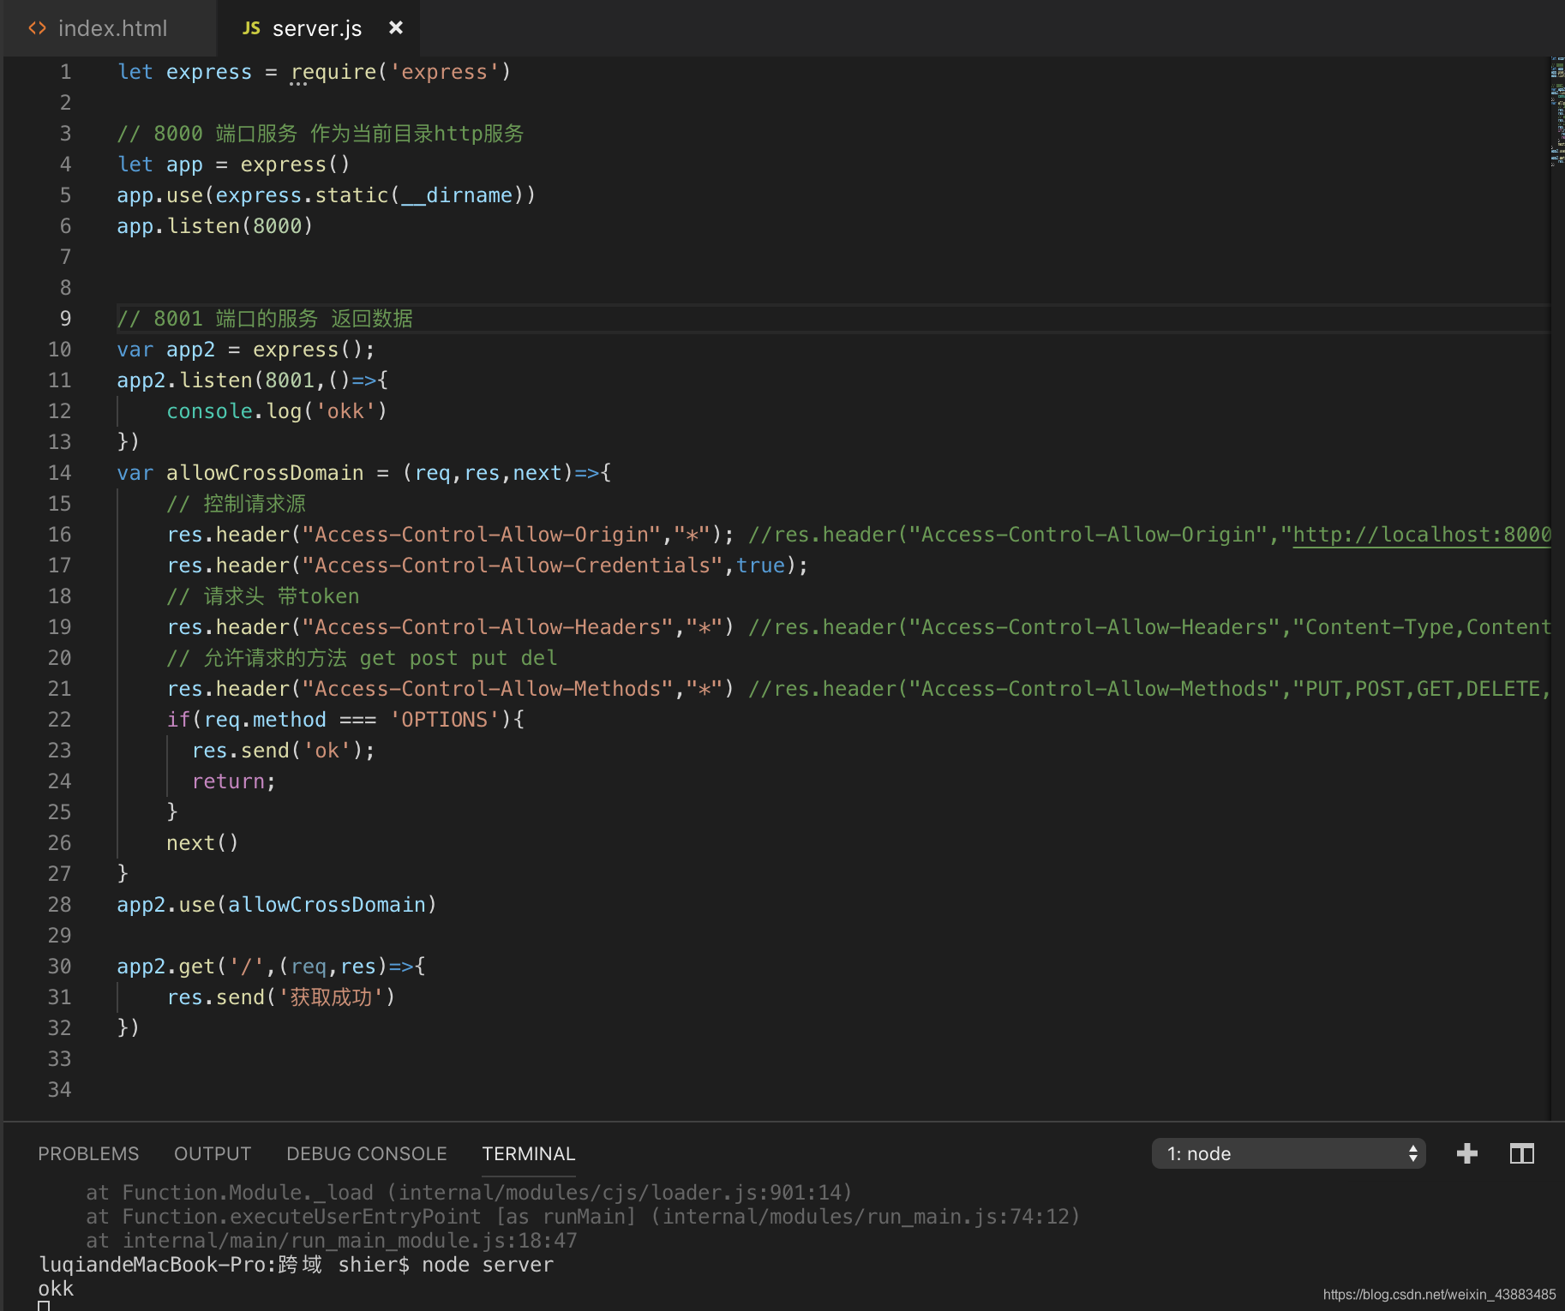Viewport: 1565px width, 1311px height.
Task: Click the comment '// 8000 端口服务' on line 3
Action: click(207, 134)
